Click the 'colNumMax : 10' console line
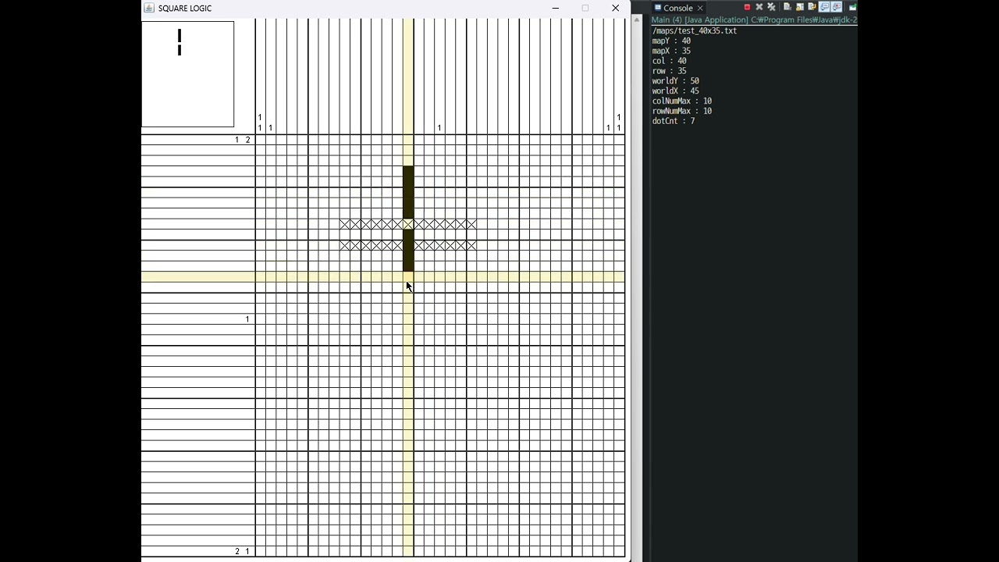 [681, 101]
